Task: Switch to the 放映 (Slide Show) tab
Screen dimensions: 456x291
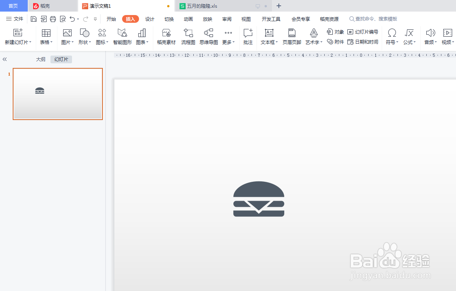Action: pyautogui.click(x=207, y=19)
